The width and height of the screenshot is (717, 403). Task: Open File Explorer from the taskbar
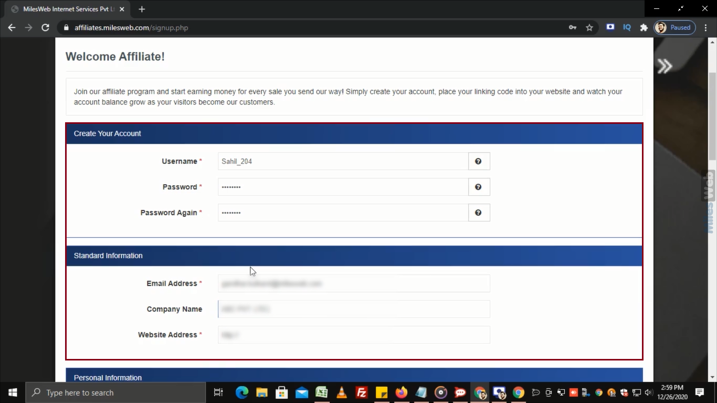coord(262,393)
